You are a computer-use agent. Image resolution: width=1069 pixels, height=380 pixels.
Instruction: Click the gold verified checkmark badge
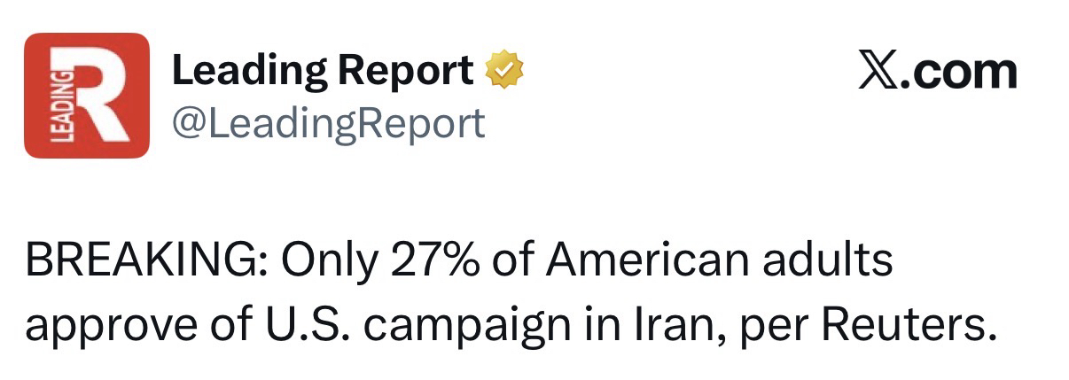(504, 71)
